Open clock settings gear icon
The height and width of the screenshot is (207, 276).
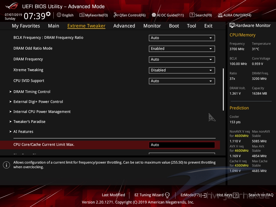point(48,14)
